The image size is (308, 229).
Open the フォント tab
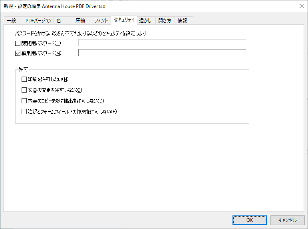(x=101, y=21)
